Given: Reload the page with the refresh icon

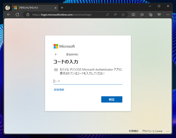Looking at the screenshot, I should (x=17, y=15).
